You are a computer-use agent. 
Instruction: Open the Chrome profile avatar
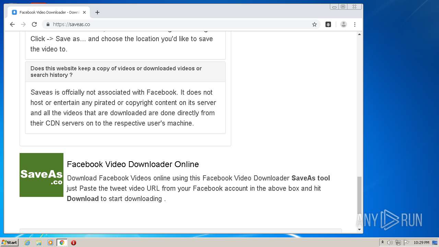coord(343,24)
